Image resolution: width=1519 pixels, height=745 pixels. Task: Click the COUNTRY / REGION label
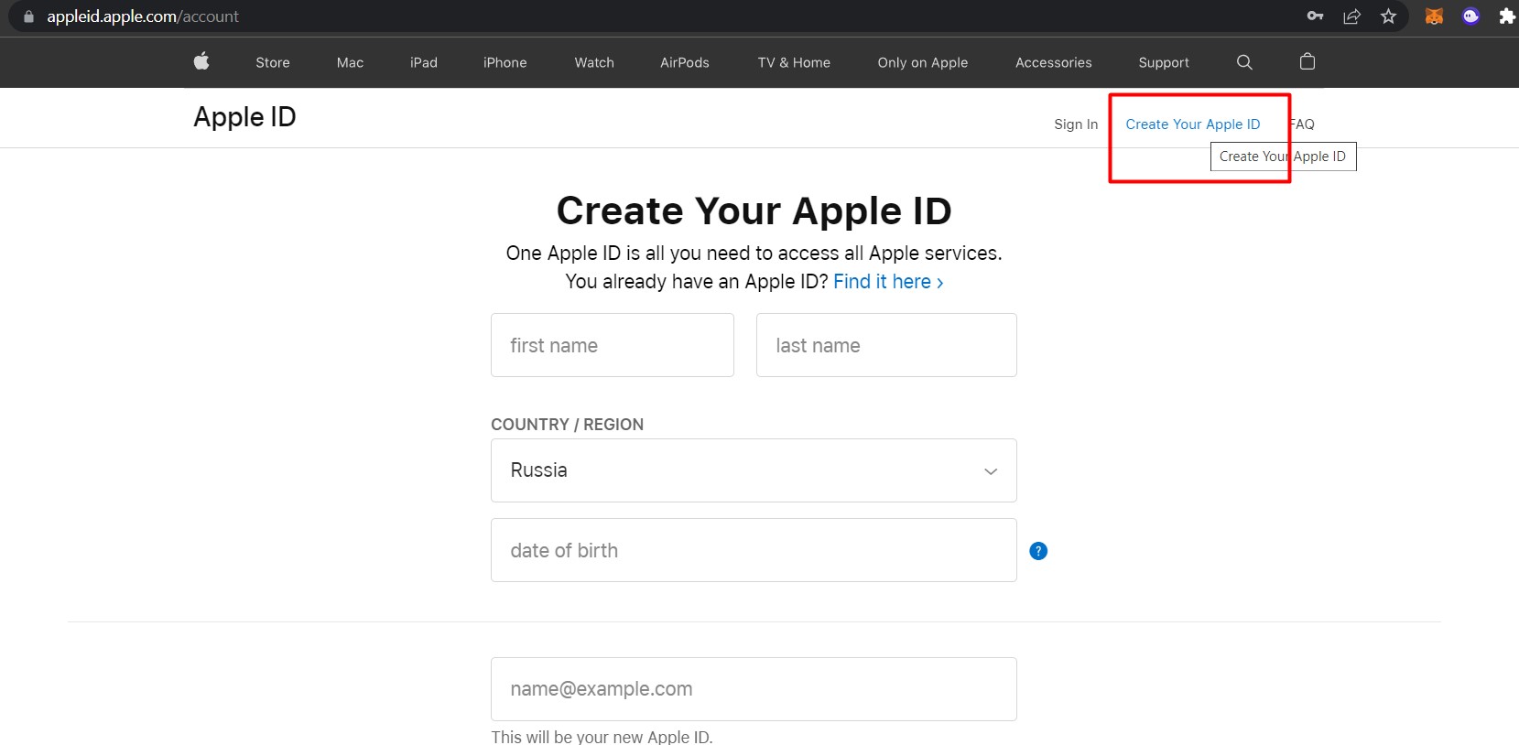(x=567, y=425)
